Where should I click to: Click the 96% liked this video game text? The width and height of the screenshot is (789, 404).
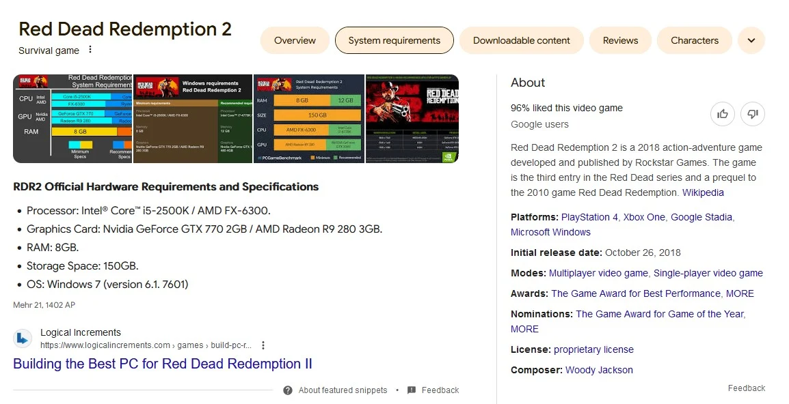(567, 108)
